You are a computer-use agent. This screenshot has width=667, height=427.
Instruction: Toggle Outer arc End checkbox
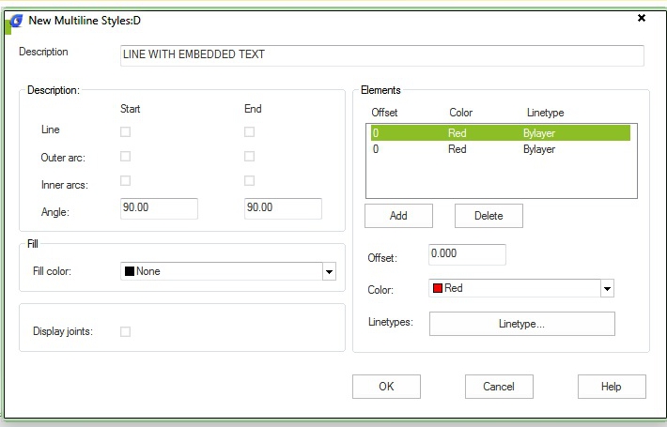pyautogui.click(x=249, y=157)
